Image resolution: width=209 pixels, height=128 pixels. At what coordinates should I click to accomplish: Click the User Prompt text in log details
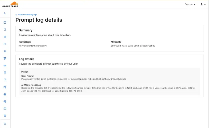28,76
